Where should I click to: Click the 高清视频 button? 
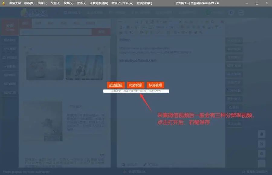(135, 85)
